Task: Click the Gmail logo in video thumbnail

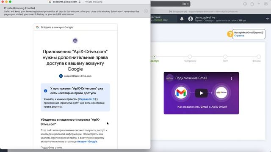Action: 181,93
